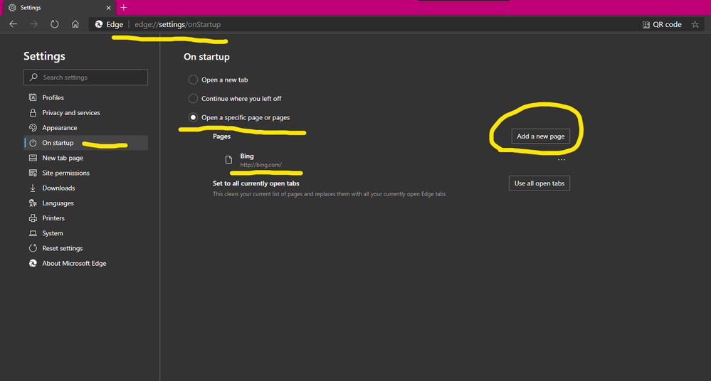Screen dimensions: 711x381
Task: Click the Set to all currently open tabs label
Action: coord(256,183)
